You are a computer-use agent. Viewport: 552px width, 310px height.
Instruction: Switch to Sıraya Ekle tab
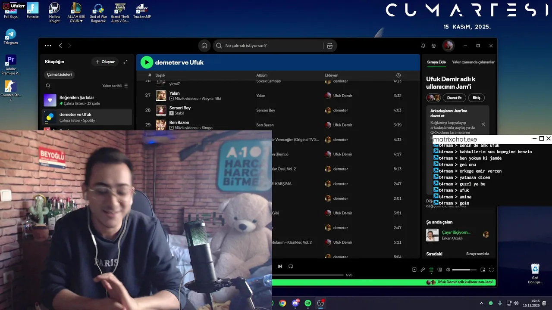(x=436, y=62)
